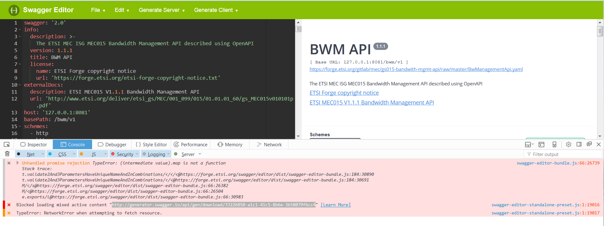Open devtools in separate window icon

coord(589,144)
